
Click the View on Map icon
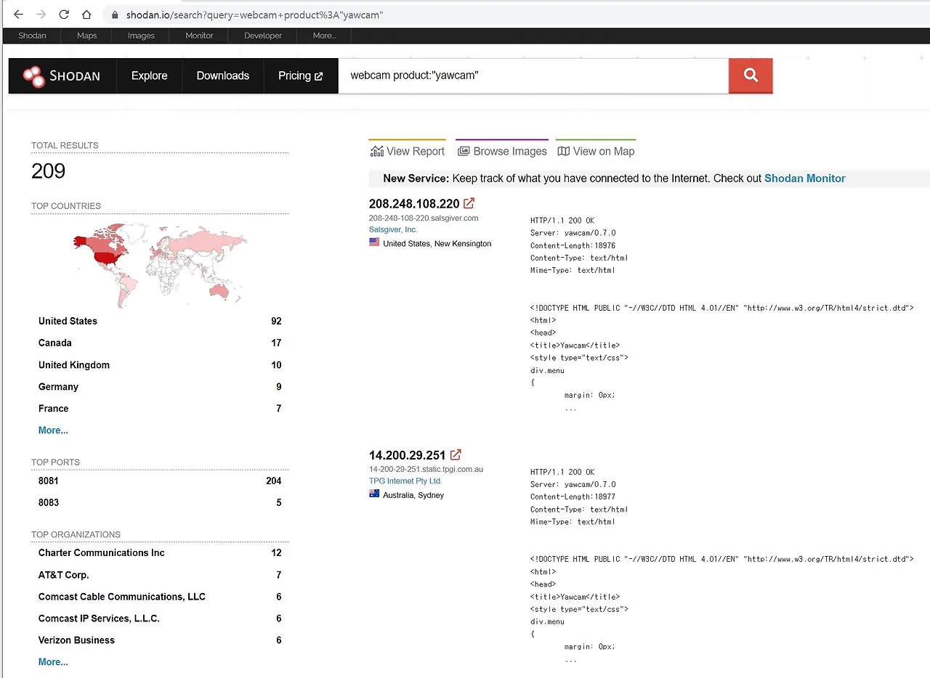pos(563,151)
